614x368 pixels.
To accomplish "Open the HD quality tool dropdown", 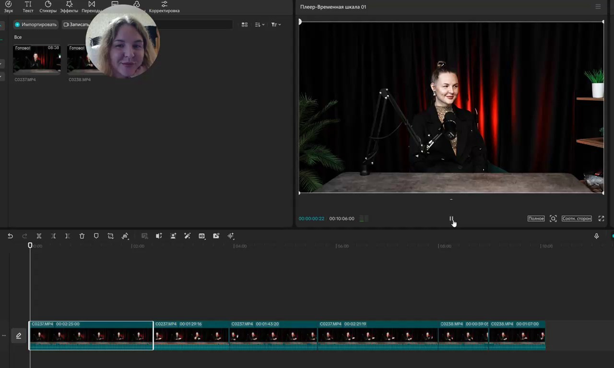I will tap(202, 236).
